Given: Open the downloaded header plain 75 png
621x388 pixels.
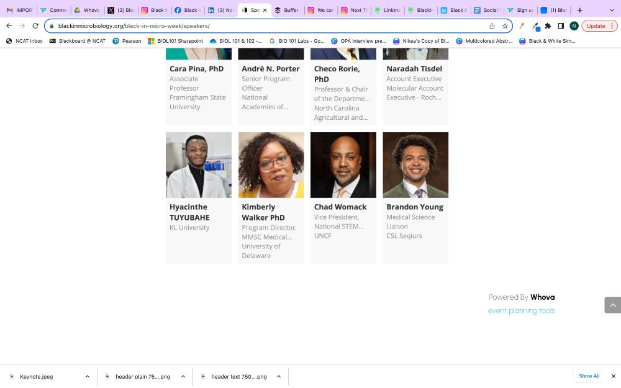Looking at the screenshot, I should 143,377.
